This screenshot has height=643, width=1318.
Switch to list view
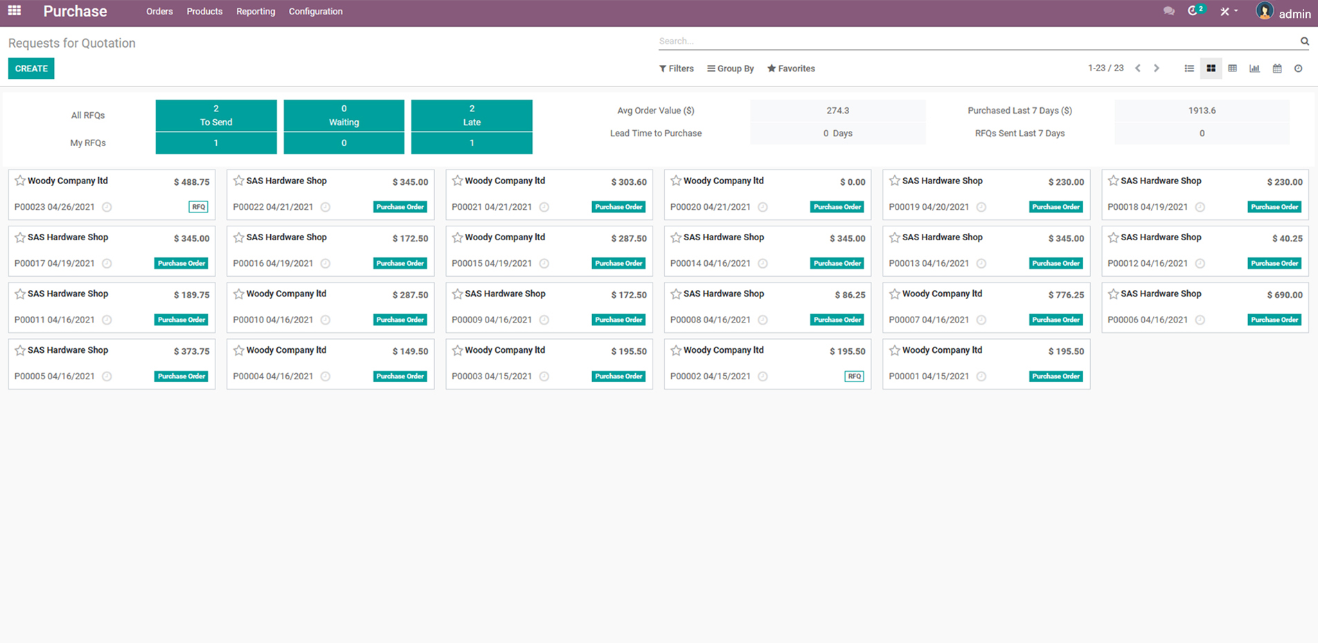pyautogui.click(x=1189, y=69)
